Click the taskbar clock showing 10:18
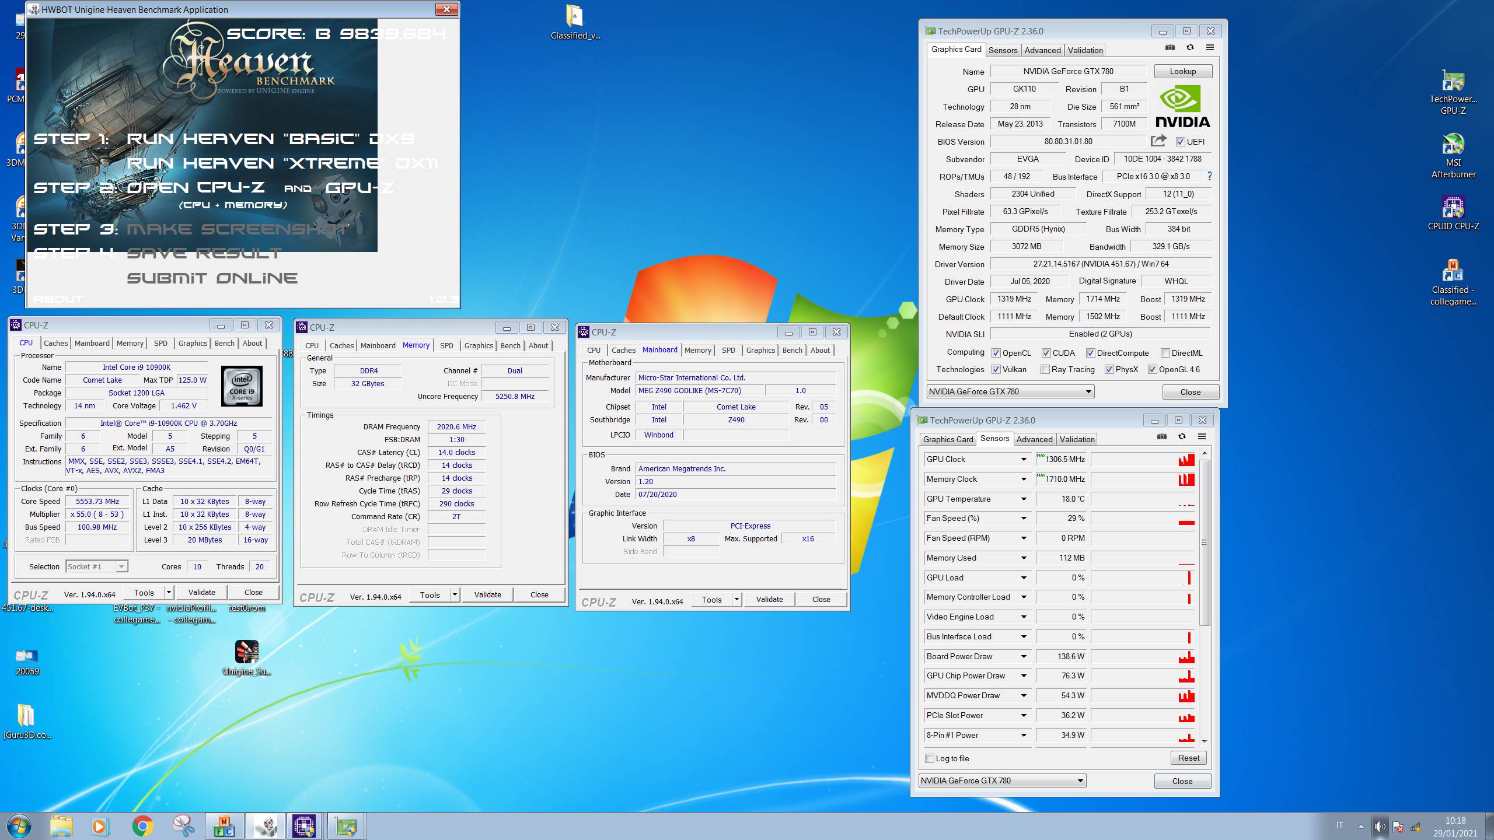This screenshot has height=840, width=1494. click(1455, 820)
